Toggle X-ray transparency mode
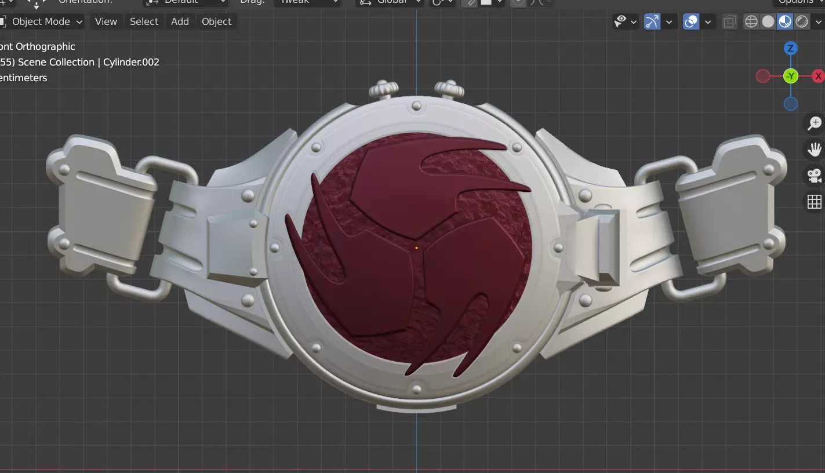 [x=729, y=22]
